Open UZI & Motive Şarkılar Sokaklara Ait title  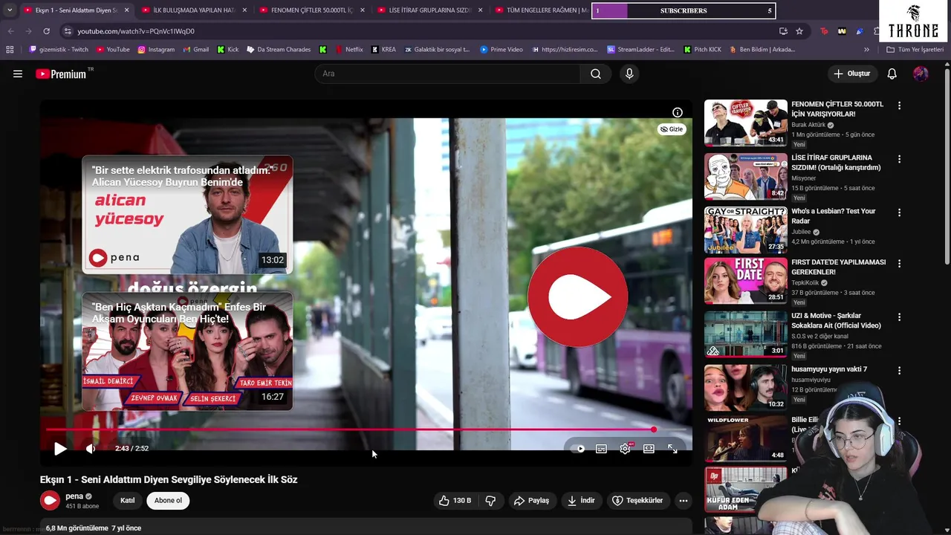(836, 320)
